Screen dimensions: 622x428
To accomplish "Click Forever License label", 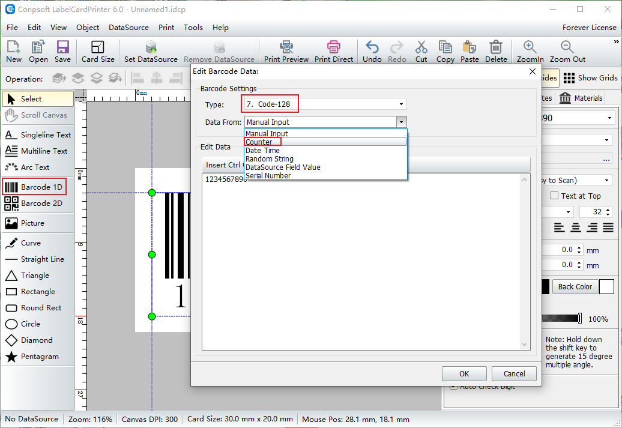I will coord(589,28).
